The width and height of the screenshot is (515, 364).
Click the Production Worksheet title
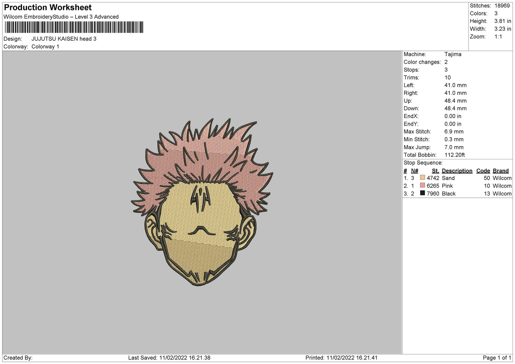pyautogui.click(x=47, y=7)
